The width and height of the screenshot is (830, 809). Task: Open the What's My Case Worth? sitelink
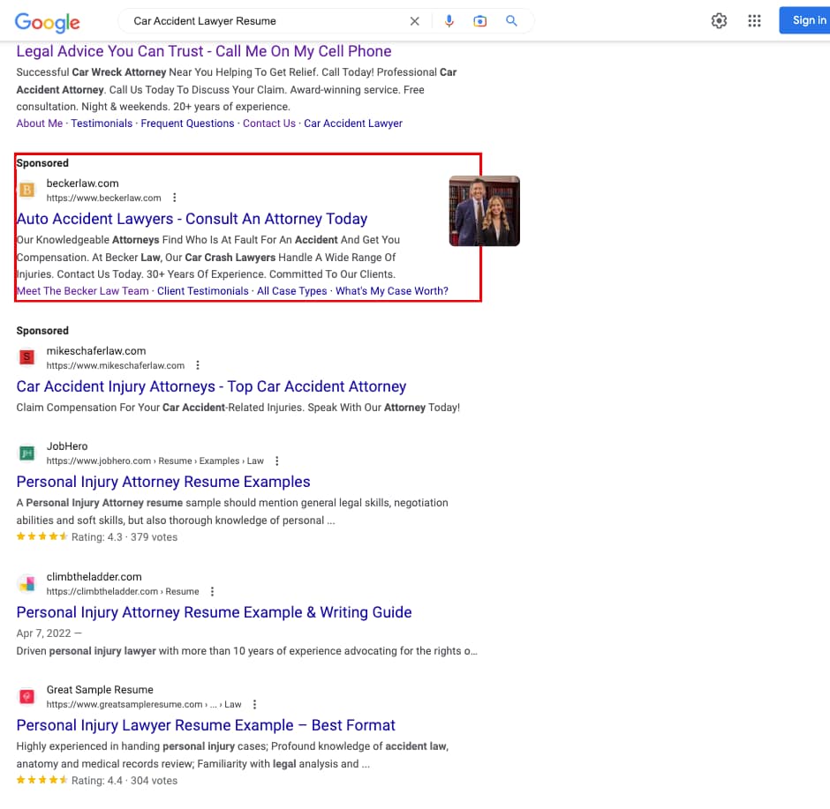pos(392,291)
